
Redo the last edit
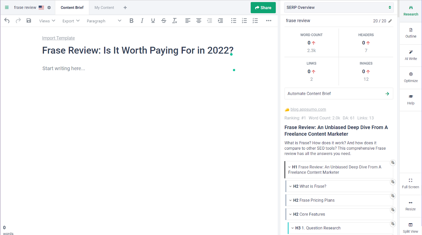pyautogui.click(x=18, y=21)
